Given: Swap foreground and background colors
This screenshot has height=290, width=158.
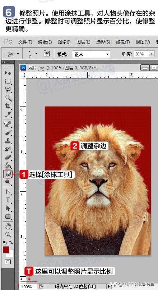Looking at the screenshot, I should tap(11, 242).
